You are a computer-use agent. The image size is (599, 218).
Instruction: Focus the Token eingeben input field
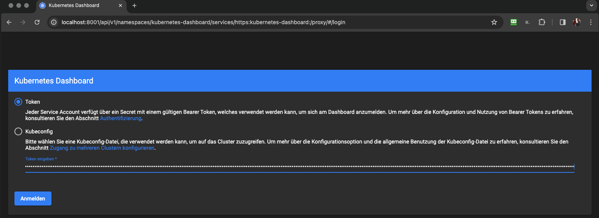pos(300,167)
